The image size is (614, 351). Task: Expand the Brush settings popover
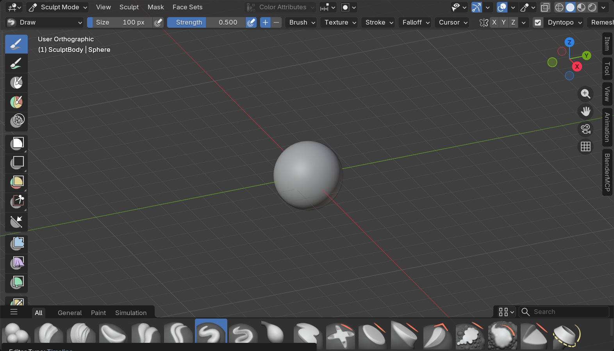click(x=302, y=23)
